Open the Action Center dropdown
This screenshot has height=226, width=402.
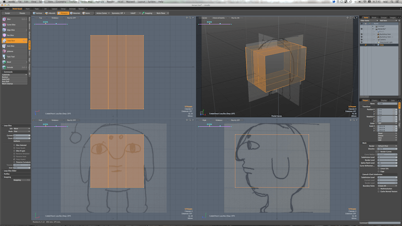pos(103,13)
